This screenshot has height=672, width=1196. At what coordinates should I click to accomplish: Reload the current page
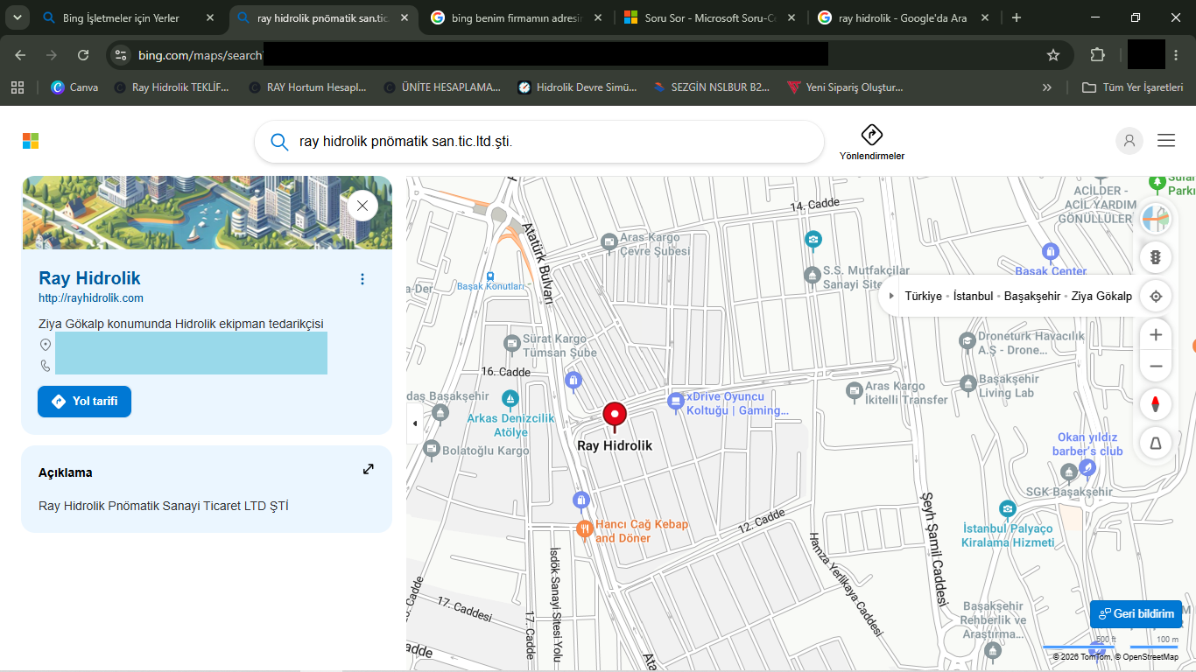coord(83,55)
